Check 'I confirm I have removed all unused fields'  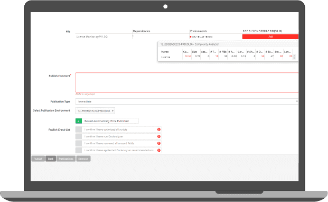pos(79,143)
